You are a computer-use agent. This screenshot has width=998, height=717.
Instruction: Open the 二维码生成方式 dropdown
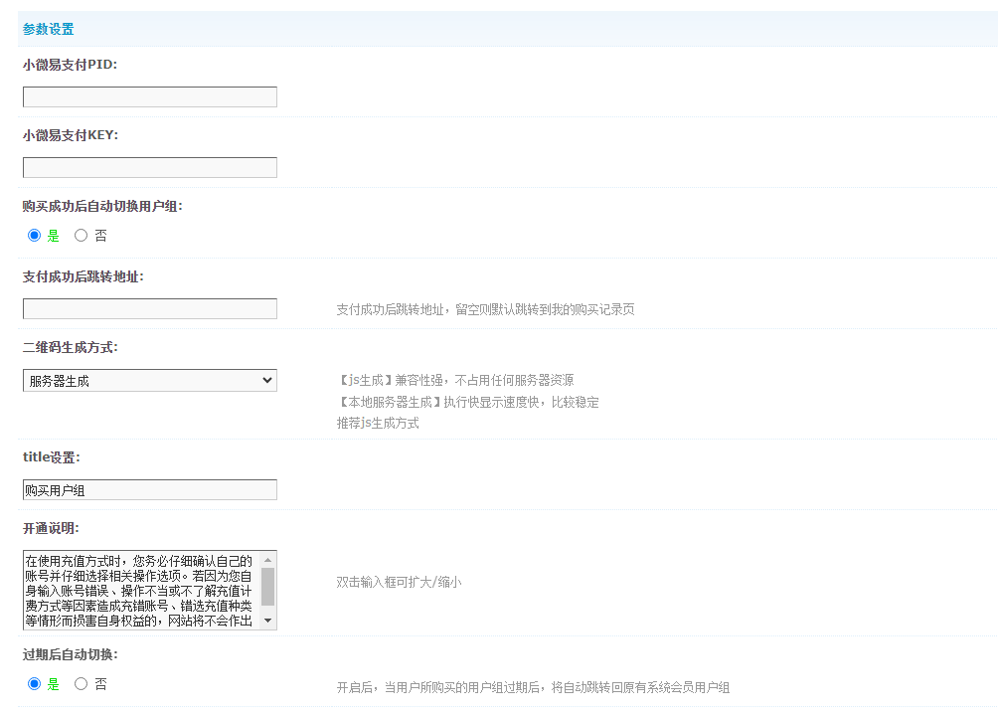[x=149, y=381]
